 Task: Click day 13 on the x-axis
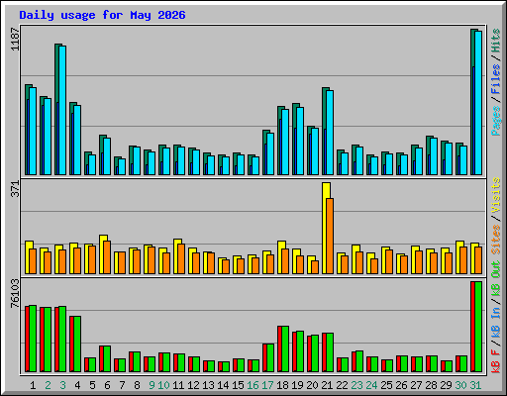[208, 385]
